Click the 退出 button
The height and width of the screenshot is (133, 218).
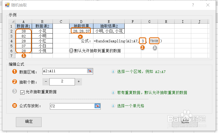point(185,122)
